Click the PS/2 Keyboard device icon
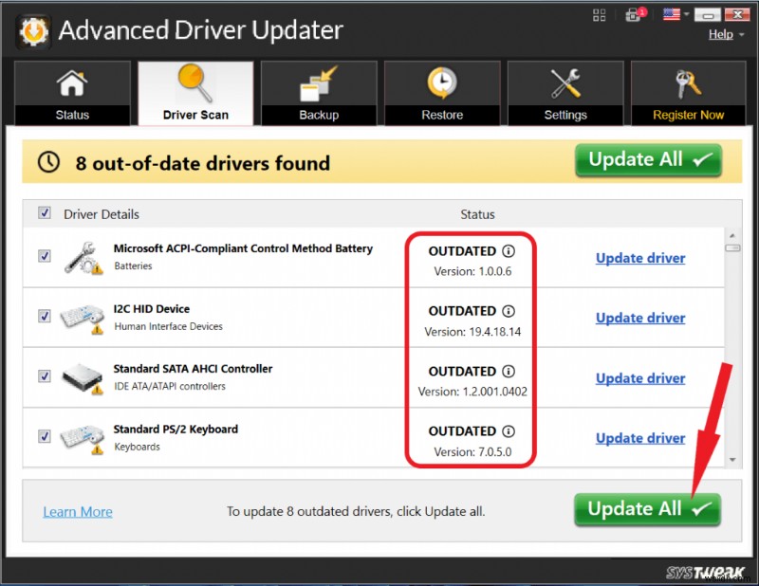 coord(83,439)
